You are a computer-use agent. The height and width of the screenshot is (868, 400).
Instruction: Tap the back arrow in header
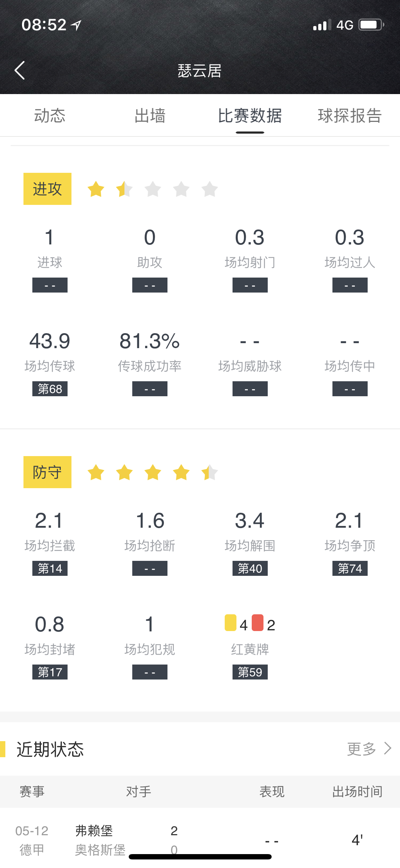click(x=20, y=70)
